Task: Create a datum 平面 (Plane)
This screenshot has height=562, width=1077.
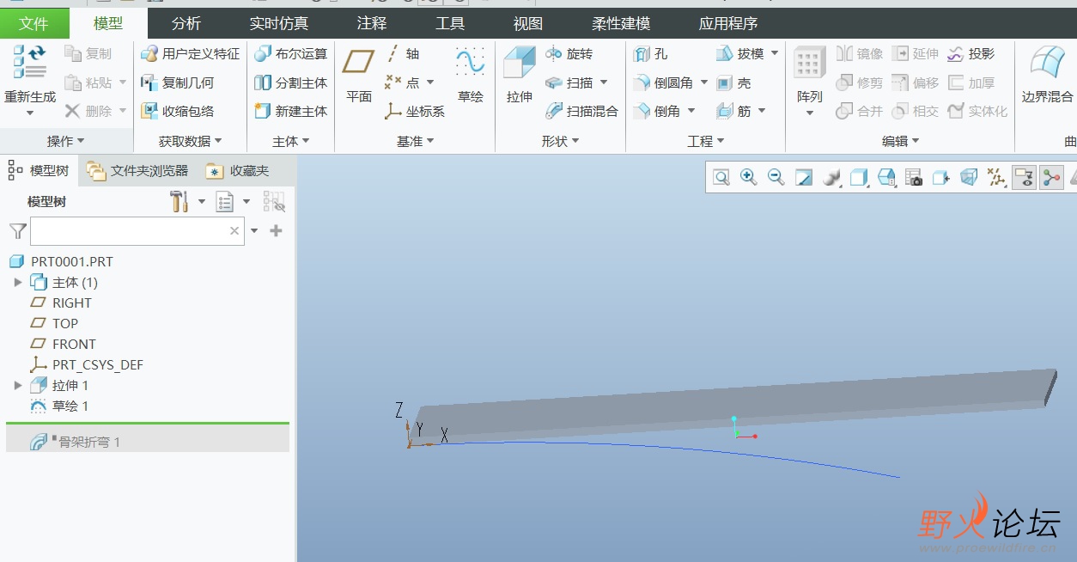Action: coord(359,74)
